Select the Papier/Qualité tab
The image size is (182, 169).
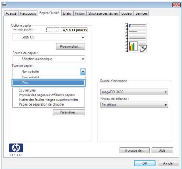coord(49,13)
